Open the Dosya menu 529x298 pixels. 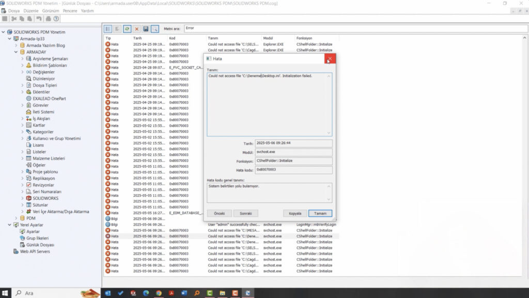[x=14, y=11]
